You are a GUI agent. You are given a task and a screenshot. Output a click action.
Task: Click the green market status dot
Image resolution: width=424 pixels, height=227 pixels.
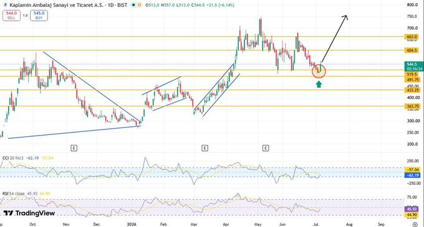click(133, 5)
